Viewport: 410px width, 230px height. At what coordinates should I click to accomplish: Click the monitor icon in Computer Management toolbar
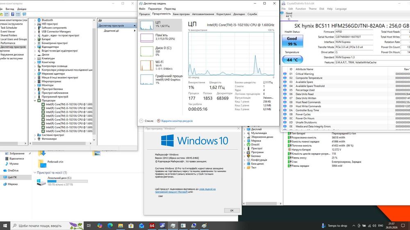24,14
